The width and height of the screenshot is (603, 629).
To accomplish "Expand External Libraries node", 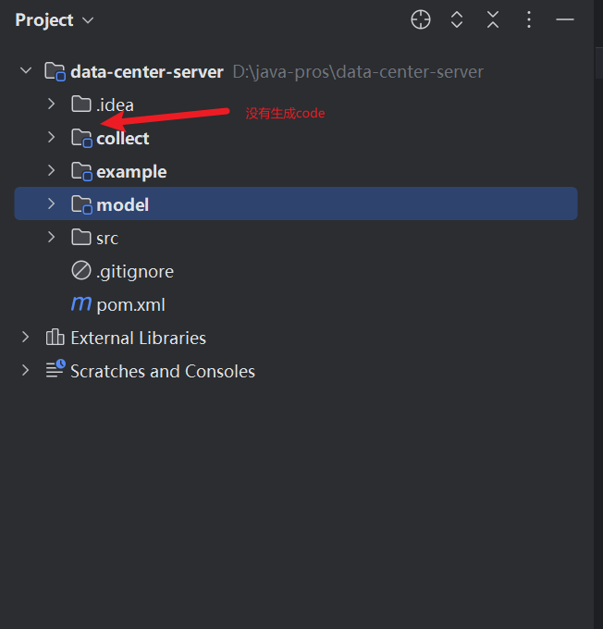I will click(x=26, y=338).
